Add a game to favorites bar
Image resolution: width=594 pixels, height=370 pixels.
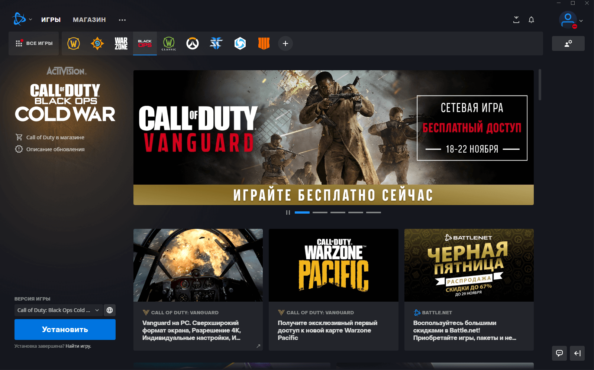(285, 43)
